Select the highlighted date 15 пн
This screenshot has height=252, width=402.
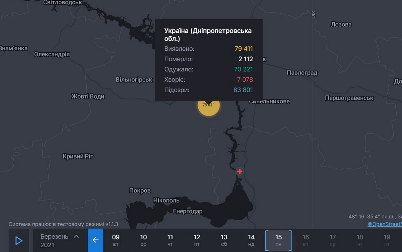[278, 241]
